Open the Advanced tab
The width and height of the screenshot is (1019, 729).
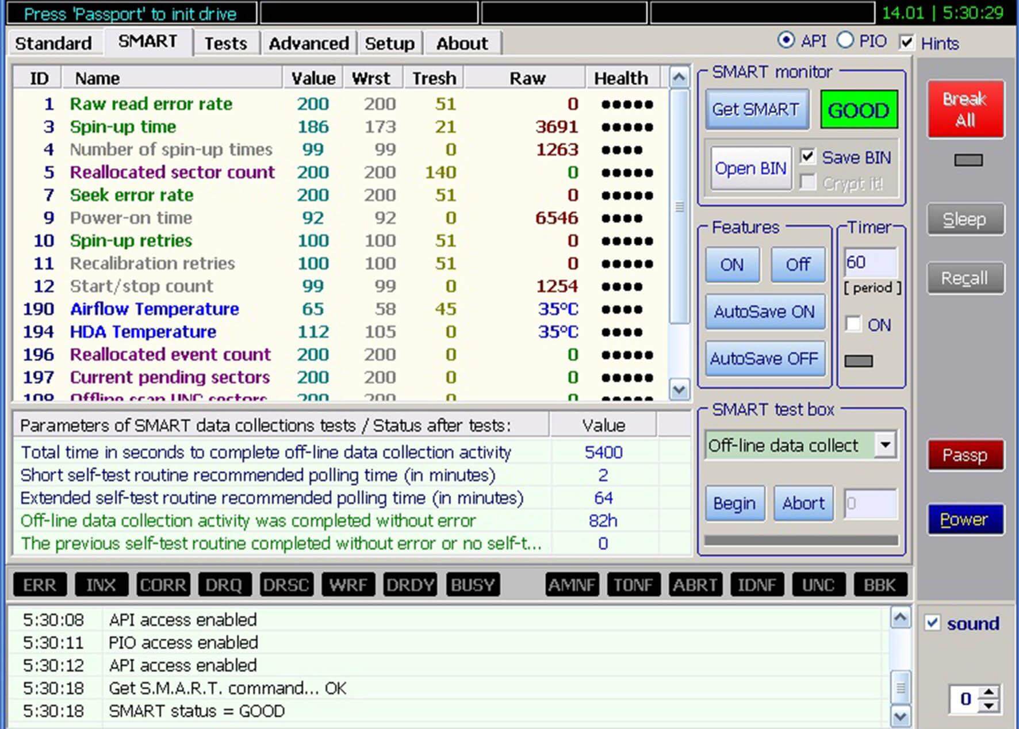[x=308, y=44]
